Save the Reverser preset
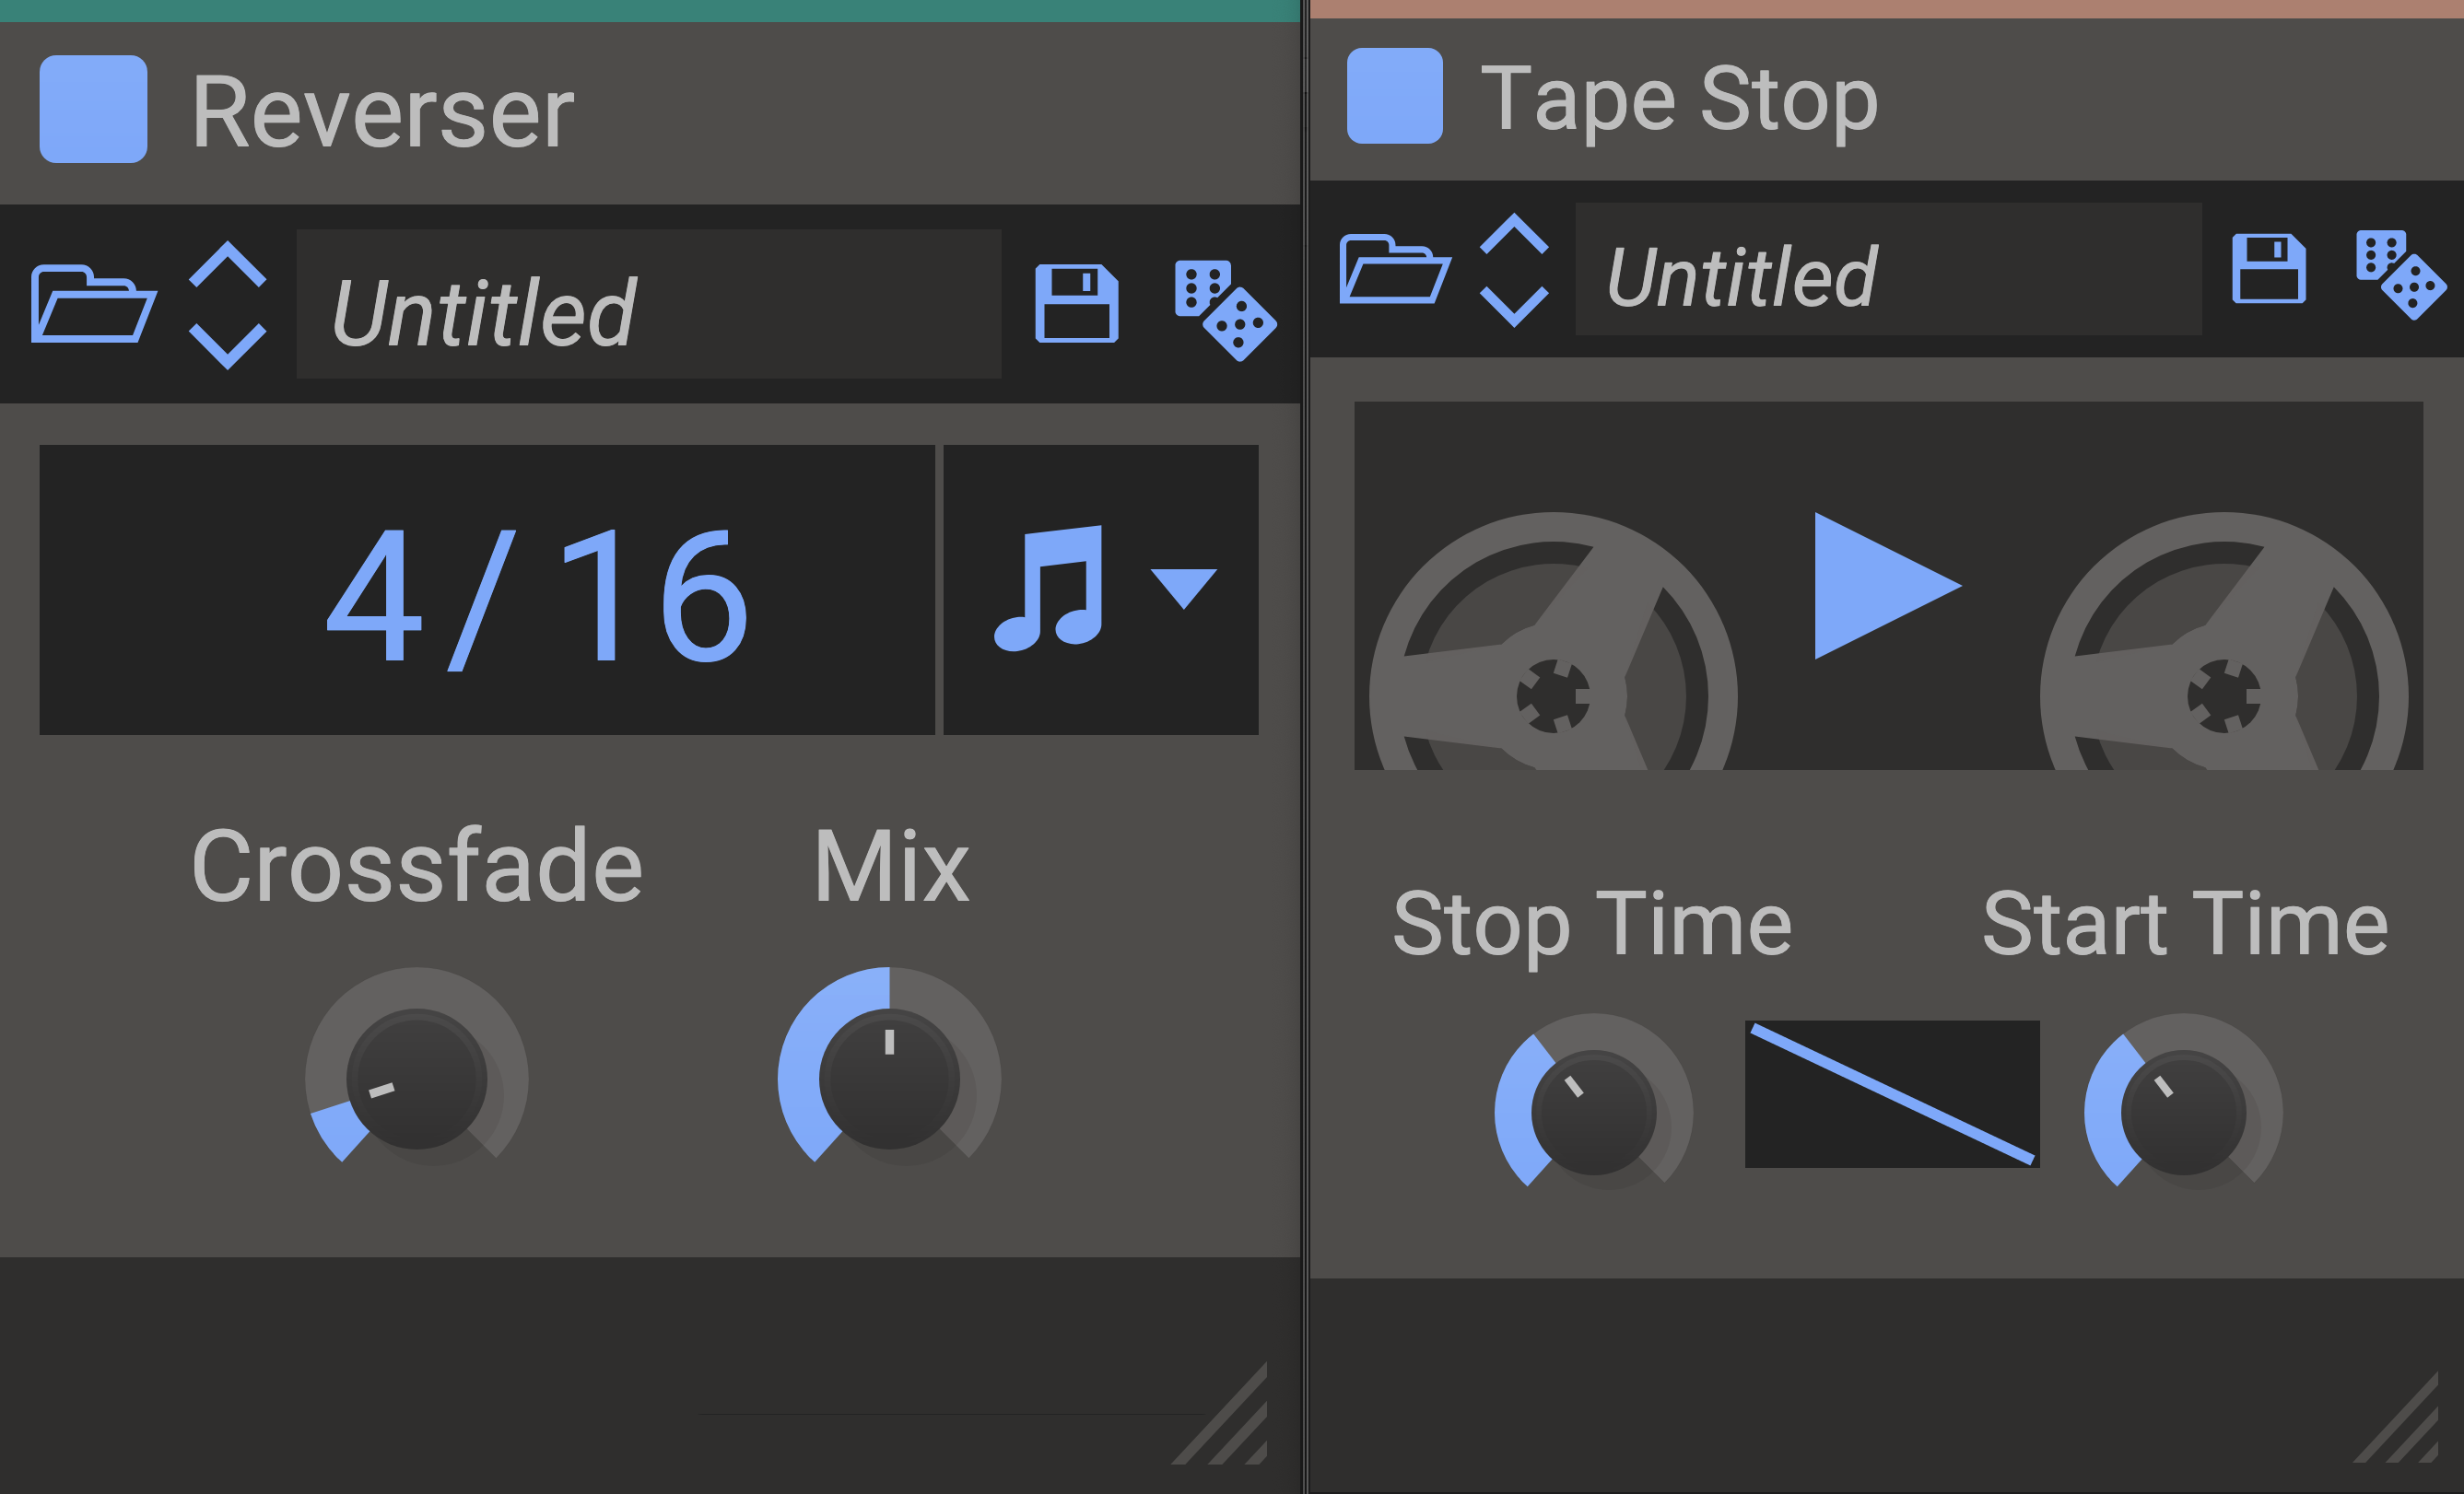 coord(1076,304)
